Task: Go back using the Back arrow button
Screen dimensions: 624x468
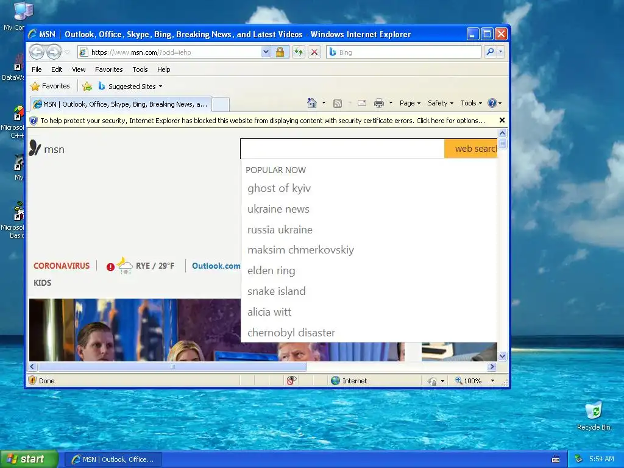Action: click(x=37, y=52)
